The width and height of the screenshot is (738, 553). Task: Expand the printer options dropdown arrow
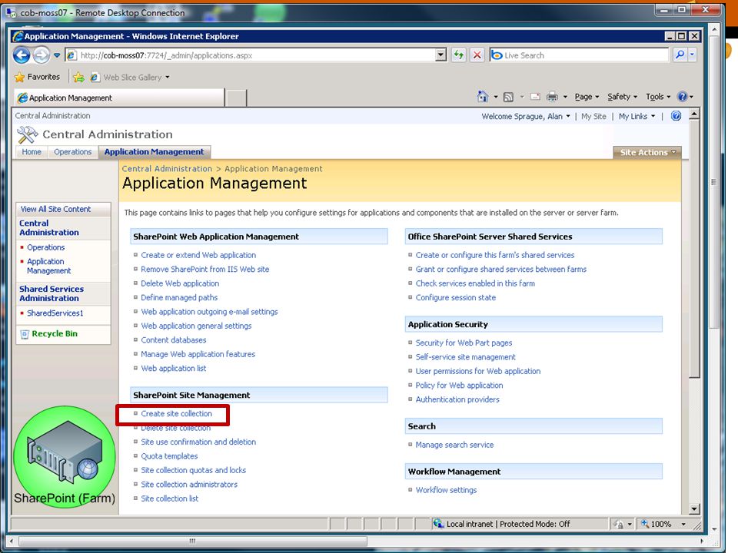point(565,97)
